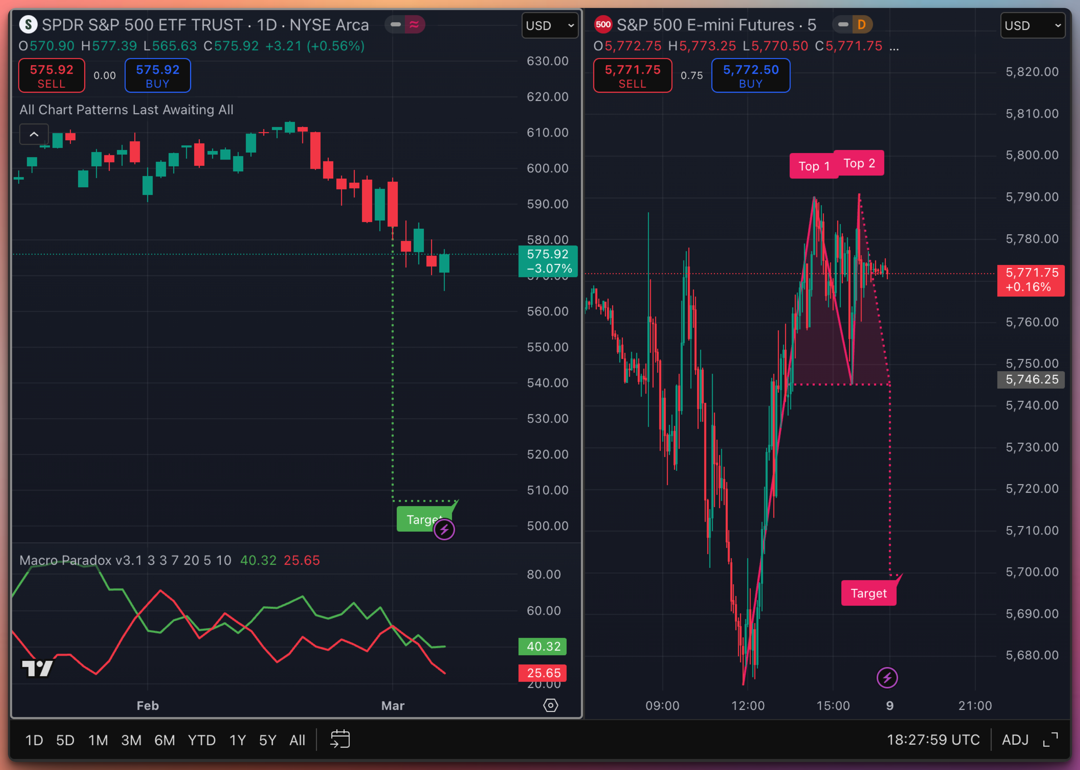Open the Go to date calendar icon

(x=340, y=739)
